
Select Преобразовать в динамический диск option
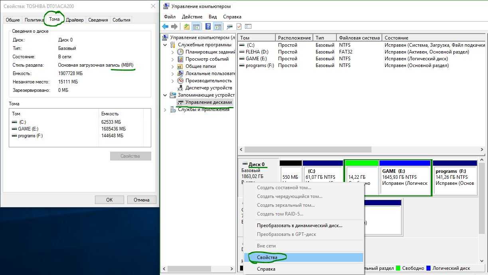tap(299, 226)
